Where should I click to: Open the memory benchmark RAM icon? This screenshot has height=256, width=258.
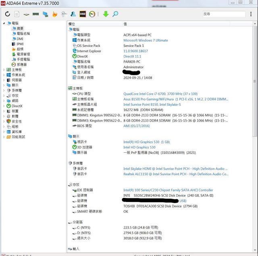(x=35, y=14)
